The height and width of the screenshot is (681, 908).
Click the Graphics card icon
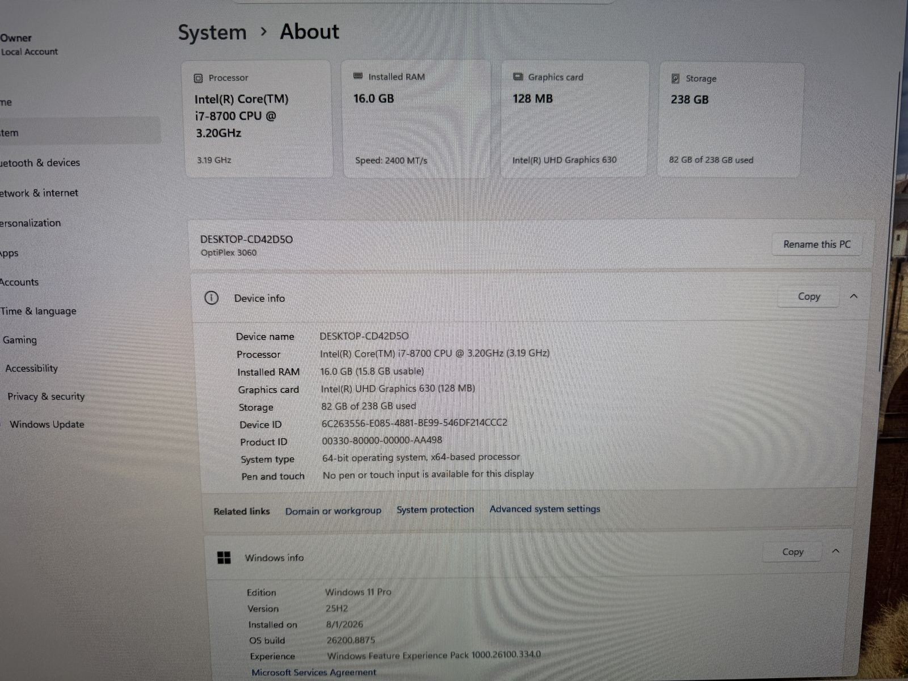(518, 77)
